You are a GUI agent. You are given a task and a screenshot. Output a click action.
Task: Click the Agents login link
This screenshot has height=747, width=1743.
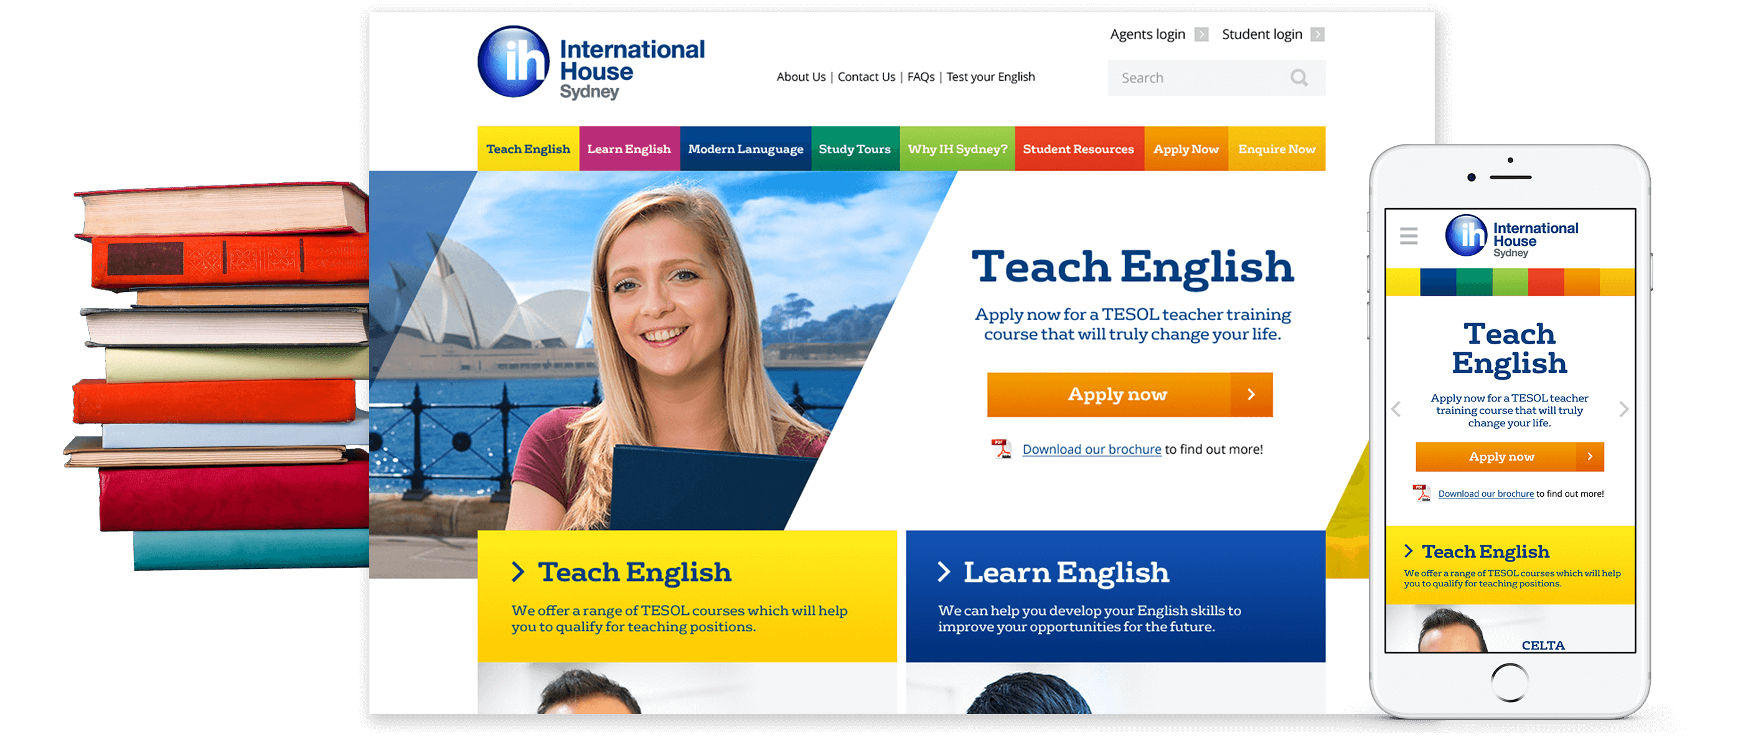click(1147, 34)
